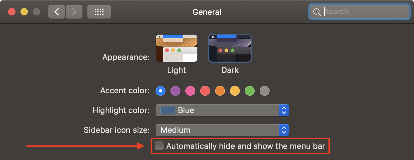Show all preferences grid icon
This screenshot has width=414, height=160.
click(x=99, y=12)
